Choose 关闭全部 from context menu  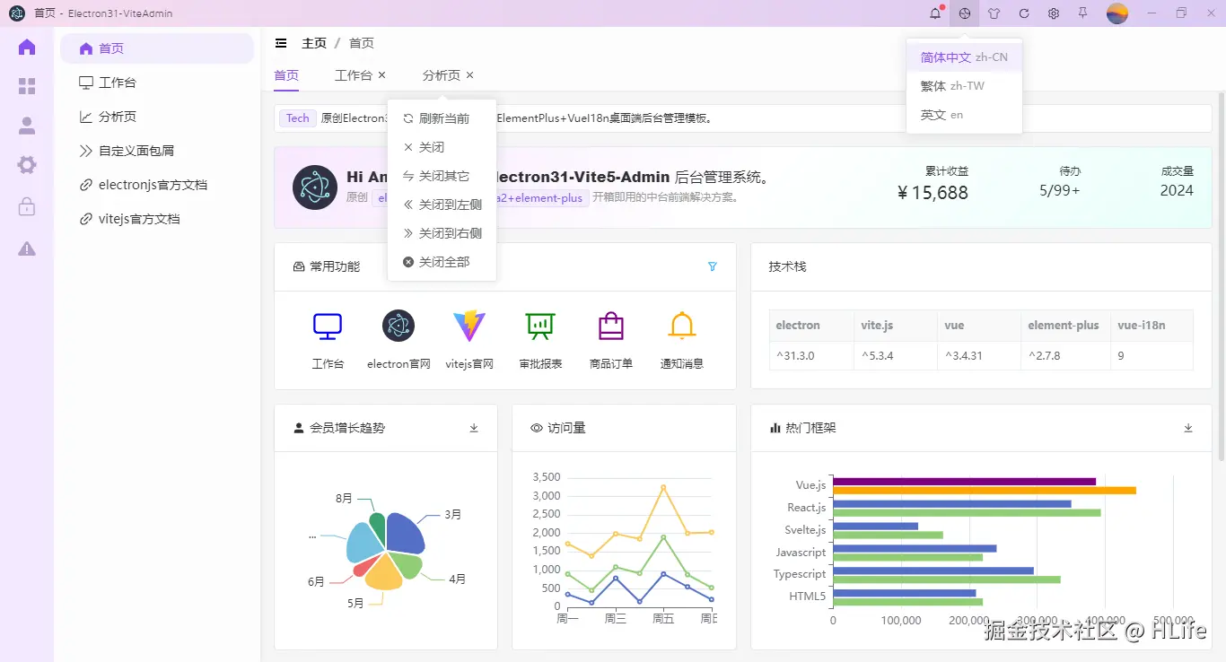coord(442,262)
